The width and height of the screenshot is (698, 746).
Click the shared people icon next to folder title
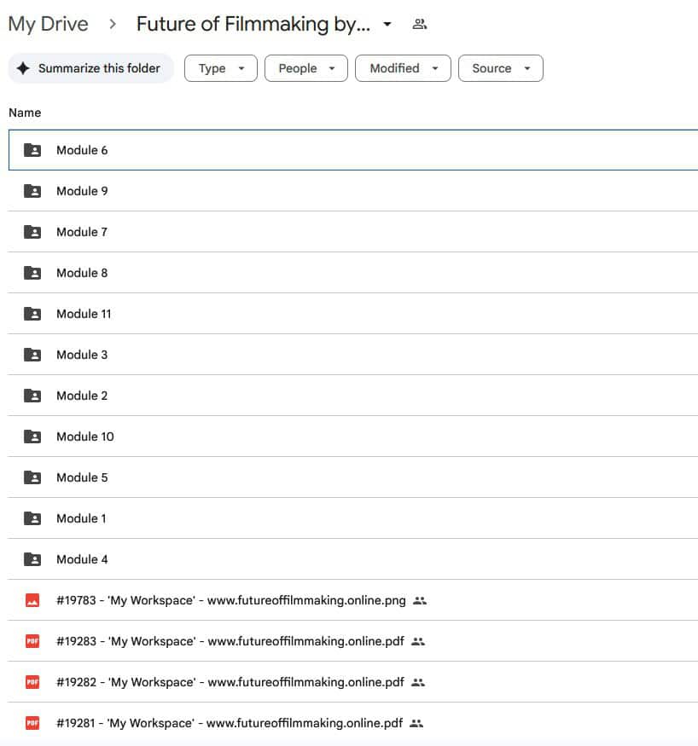(x=419, y=24)
